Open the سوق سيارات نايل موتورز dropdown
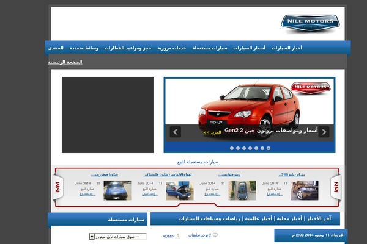The image size is (367, 244). tap(117, 237)
